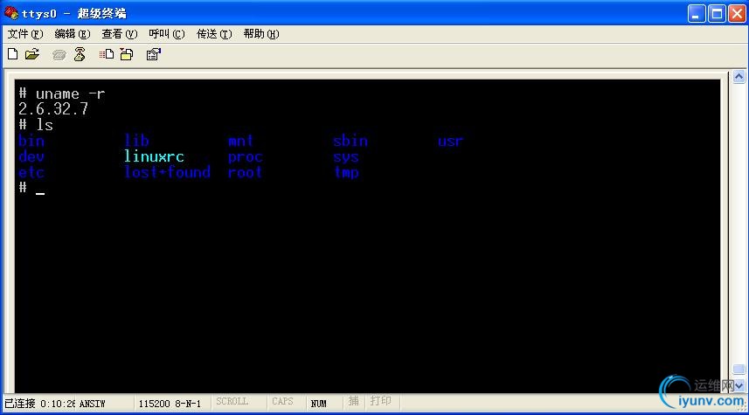Viewport: 749px width, 415px height.
Task: Click the 'bin' directory name
Action: click(x=31, y=141)
